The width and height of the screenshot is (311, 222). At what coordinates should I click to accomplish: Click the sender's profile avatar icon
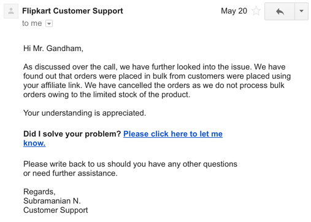click(11, 11)
